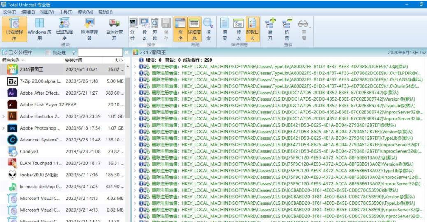The image size is (427, 222).
Task: Expand the Adobe Illustrator entry
Action: tap(3, 116)
